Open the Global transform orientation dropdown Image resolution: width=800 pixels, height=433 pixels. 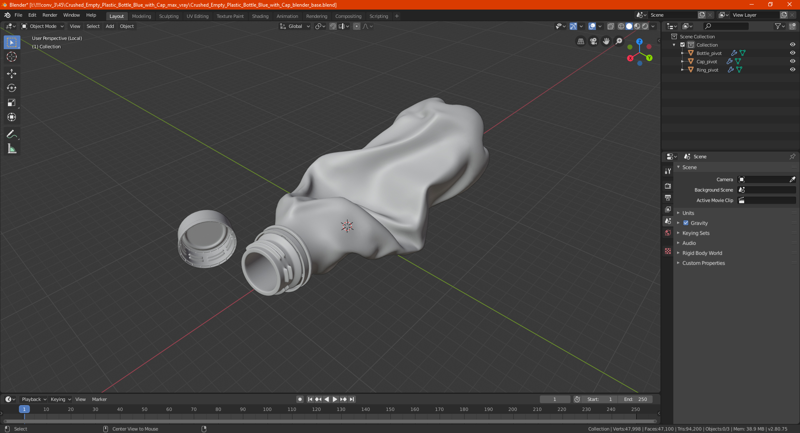point(295,26)
